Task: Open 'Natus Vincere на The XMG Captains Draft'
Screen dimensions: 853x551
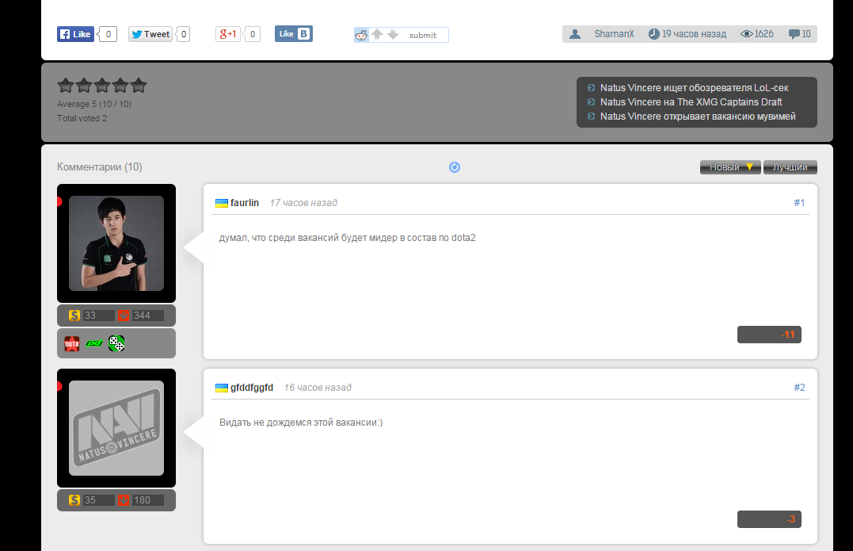Action: click(691, 101)
